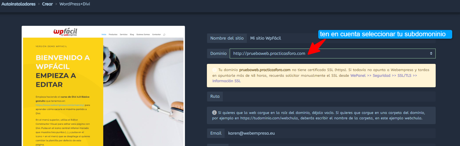Image resolution: width=460 pixels, height=146 pixels.
Task: Click the info icon in Ruta hint
Action: click(x=214, y=113)
